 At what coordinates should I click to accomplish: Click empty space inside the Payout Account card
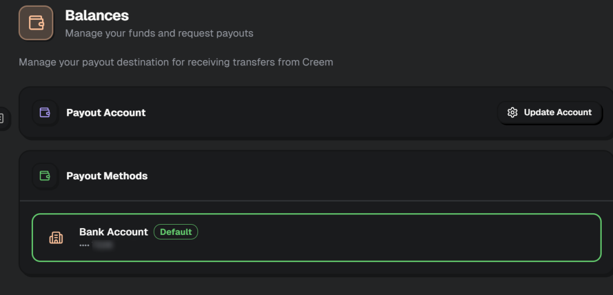click(318, 113)
